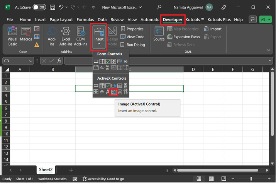Screen dimensions: 276x183
Task: Adjust the zoom slider in status bar
Action: click(251, 179)
